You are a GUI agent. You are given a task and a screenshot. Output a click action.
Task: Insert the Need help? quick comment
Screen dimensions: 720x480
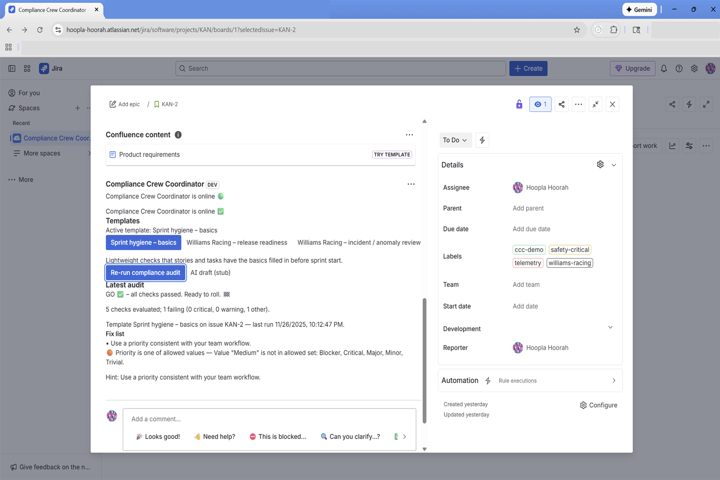(x=215, y=436)
